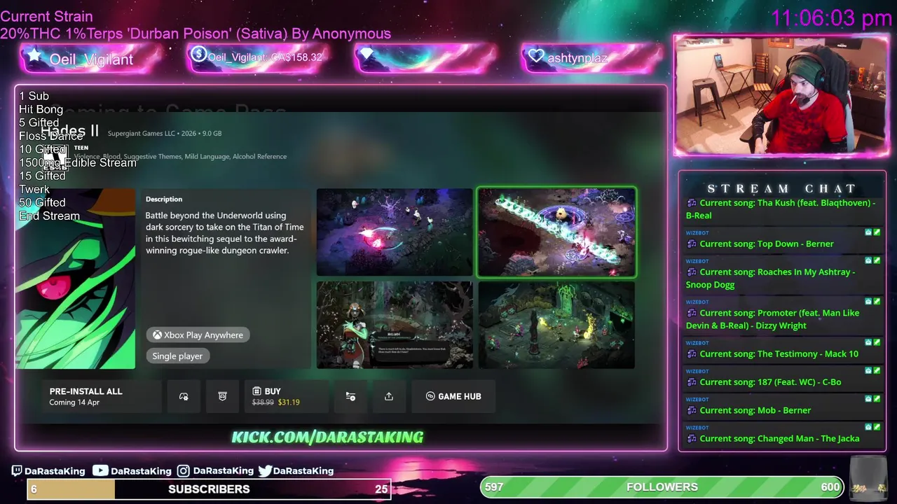897x504 pixels.
Task: Click music note icon beside 187 (Feat. WC)
Action: coord(692,382)
